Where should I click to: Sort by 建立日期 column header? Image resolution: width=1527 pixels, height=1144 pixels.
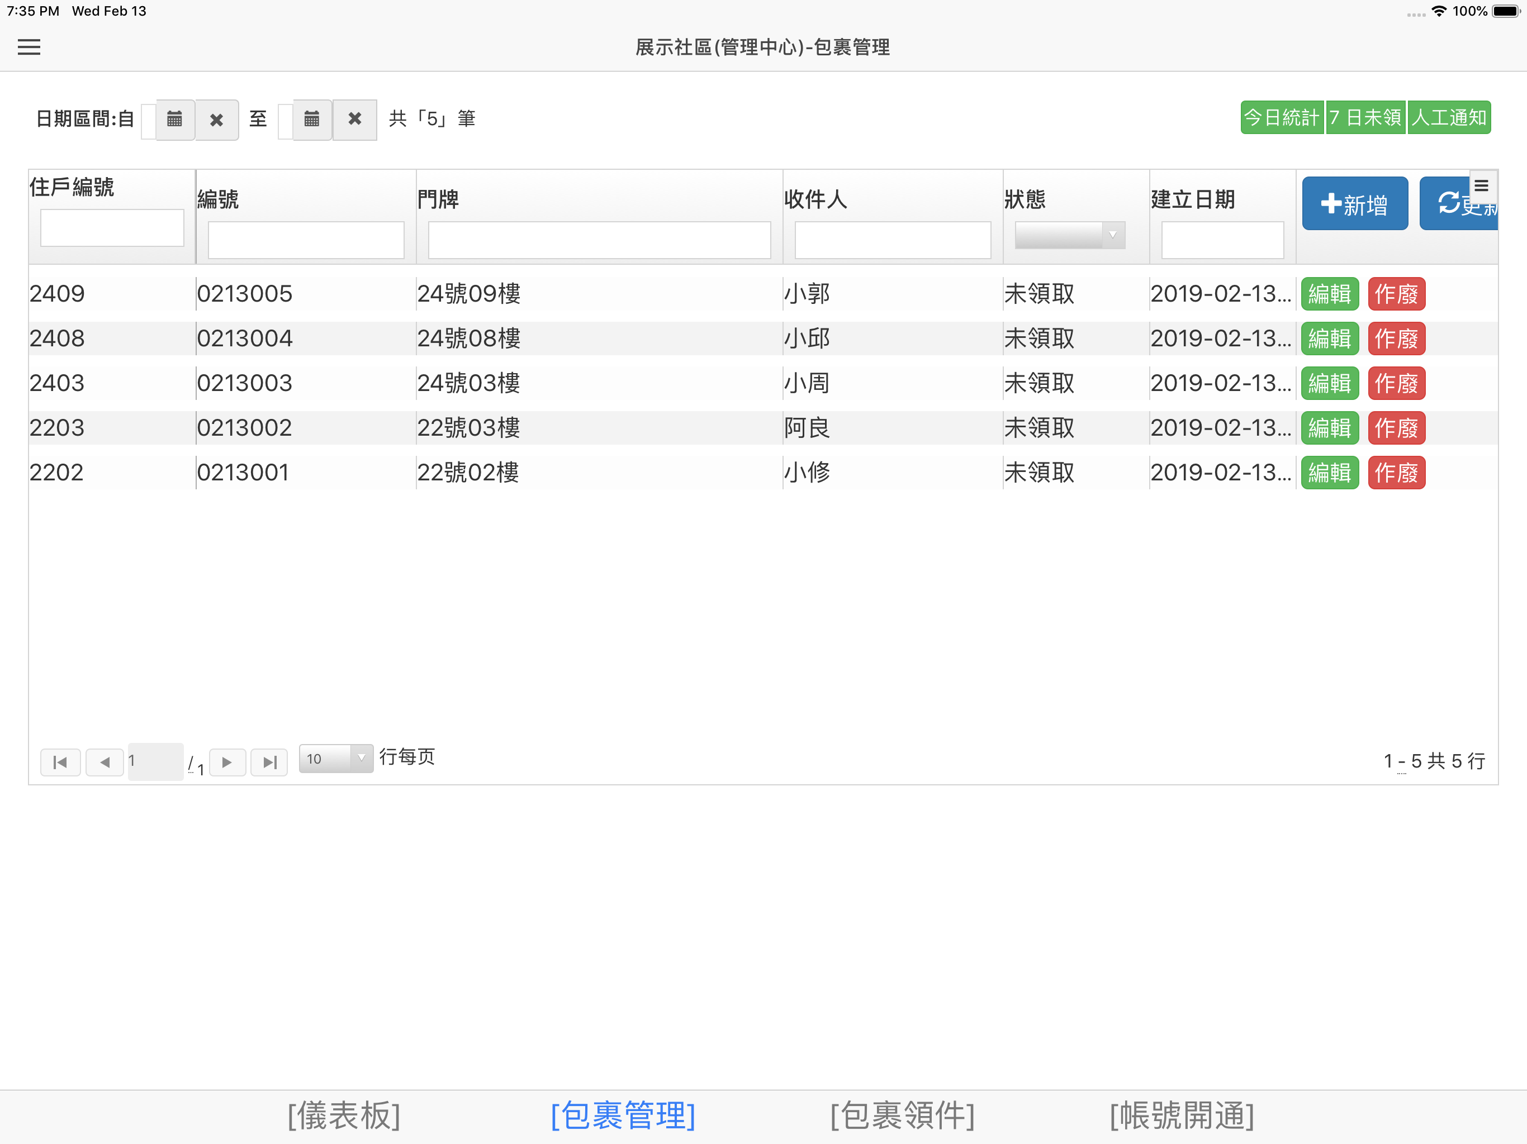click(x=1193, y=199)
